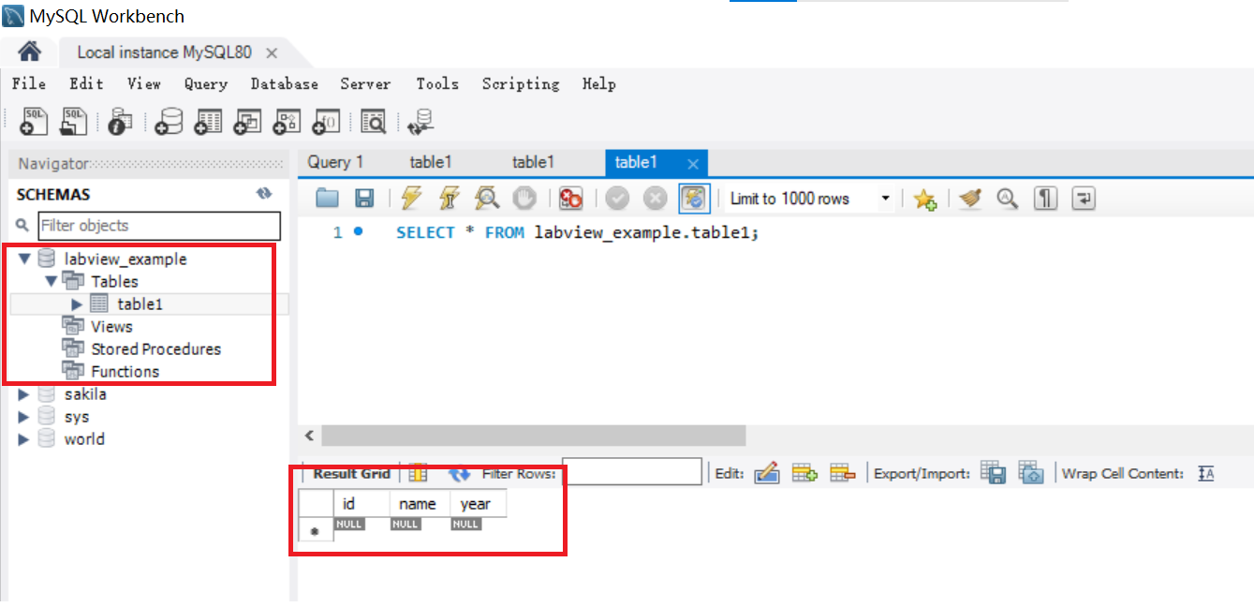The image size is (1254, 607).
Task: Export the recordset to an external file
Action: [994, 472]
